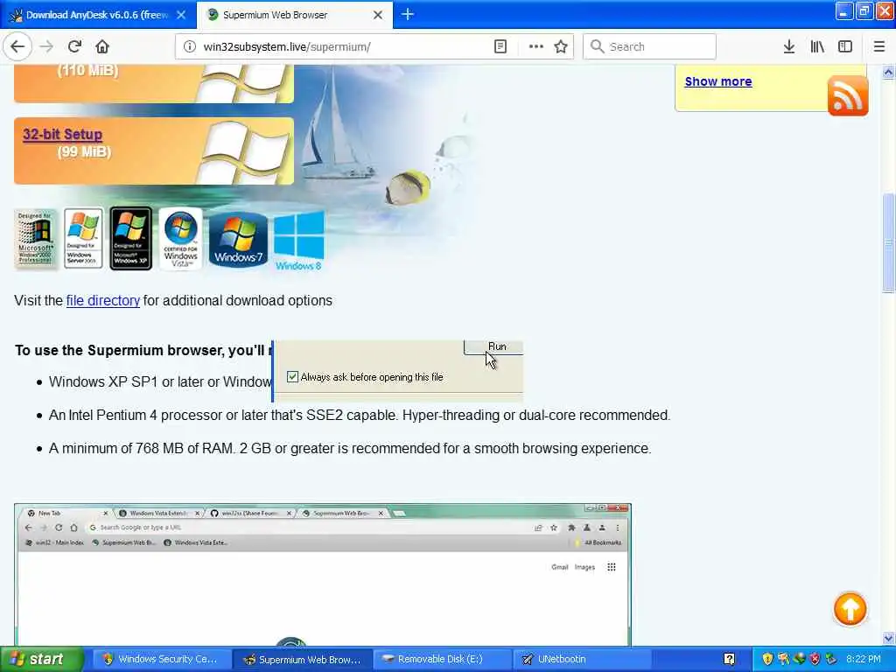Screen dimensions: 896x672
Task: Click the Run button in dialog
Action: coord(493,346)
